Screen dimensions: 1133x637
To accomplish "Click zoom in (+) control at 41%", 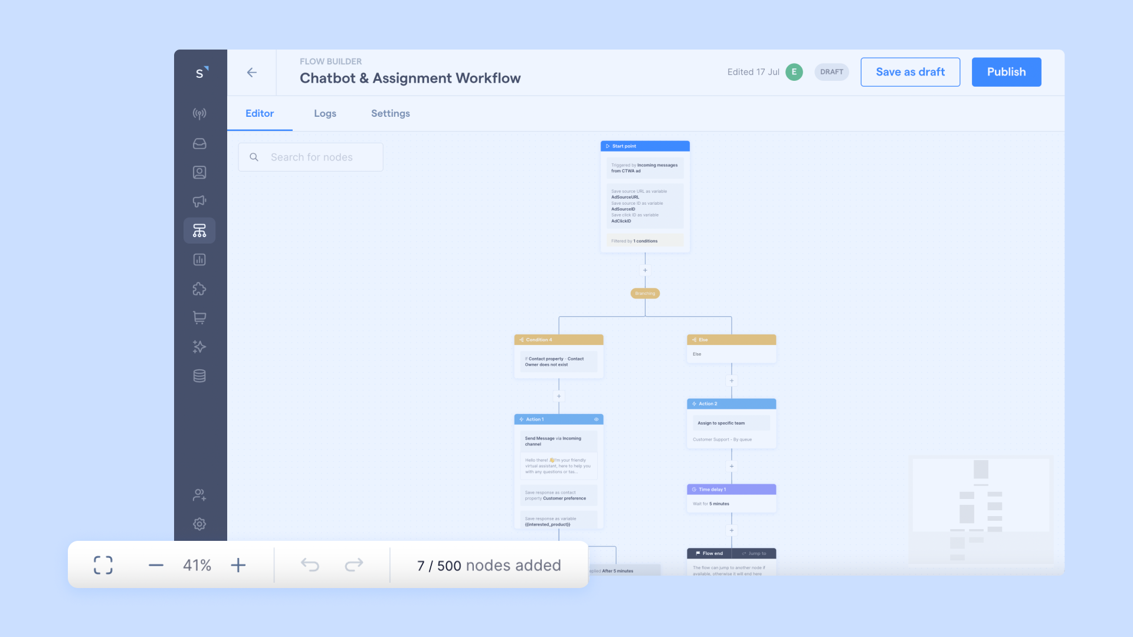I will click(x=238, y=564).
